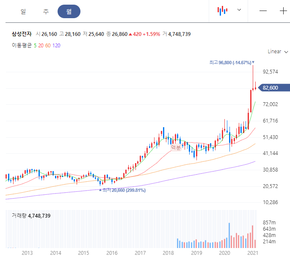Screen dimensions: 290x259
Task: Click the 72,002 price axis label
Action: pos(271,104)
